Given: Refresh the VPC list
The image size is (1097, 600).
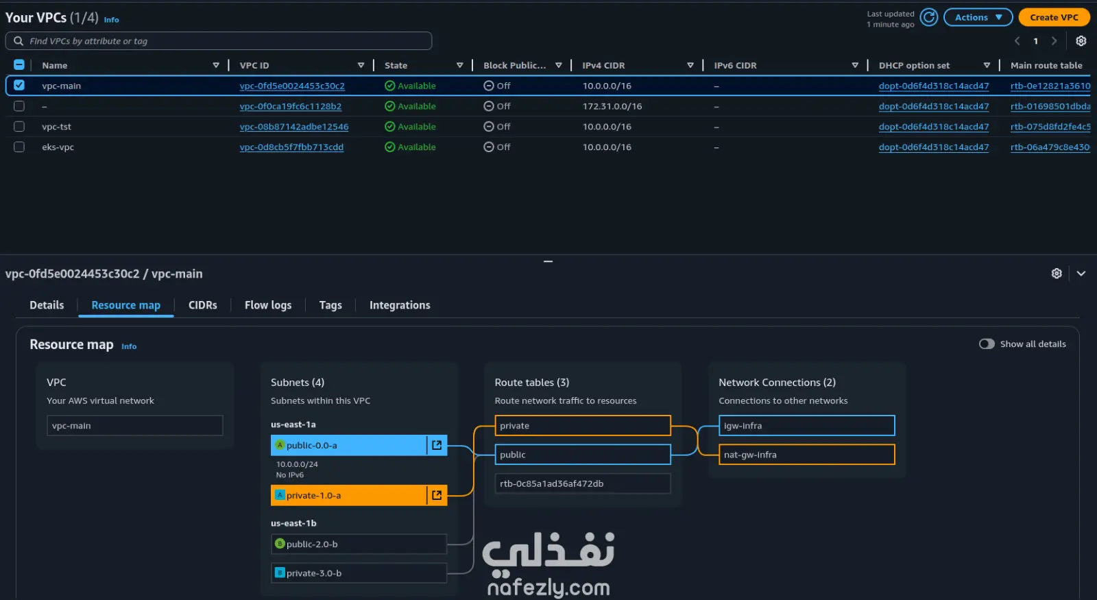Looking at the screenshot, I should 929,17.
